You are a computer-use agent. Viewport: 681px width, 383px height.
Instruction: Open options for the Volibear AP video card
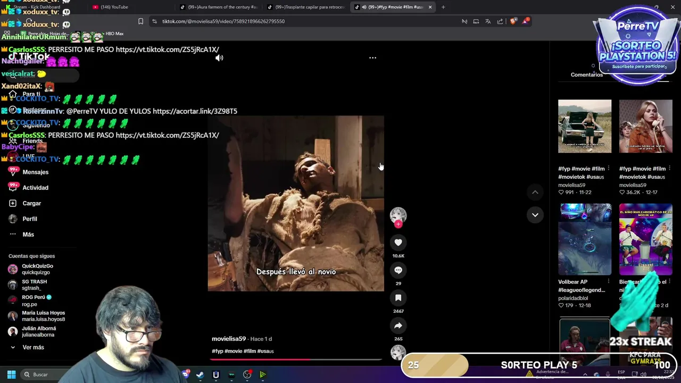[609, 282]
